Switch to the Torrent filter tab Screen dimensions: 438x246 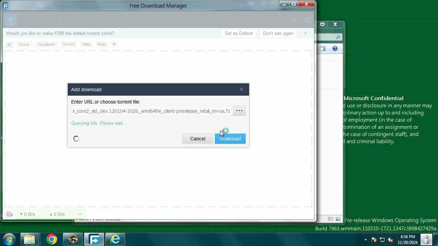[x=68, y=44]
